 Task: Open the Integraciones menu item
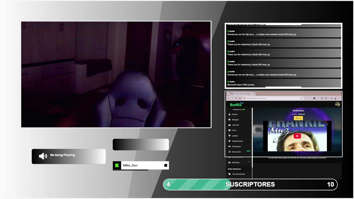pos(238,141)
